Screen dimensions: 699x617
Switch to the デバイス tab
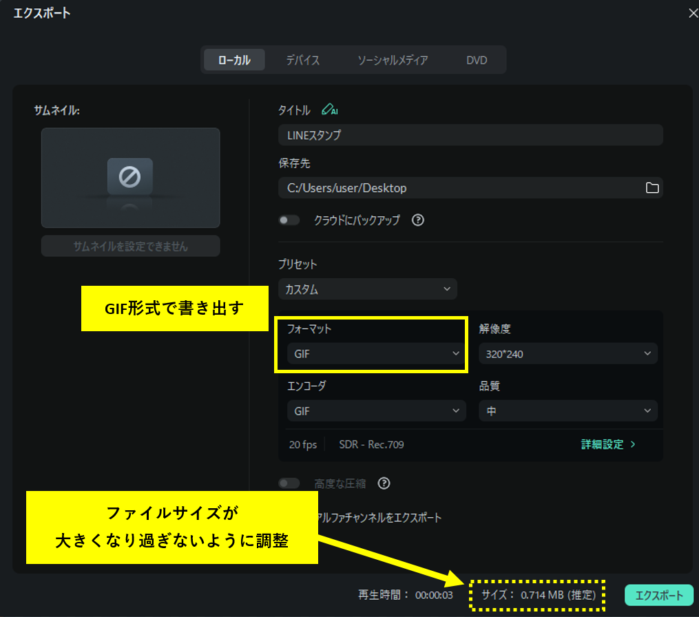(303, 60)
